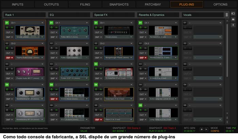Toggle IN for Rack 1 Smack! slot
Screen dimensions: 238x140
click(12, 27)
